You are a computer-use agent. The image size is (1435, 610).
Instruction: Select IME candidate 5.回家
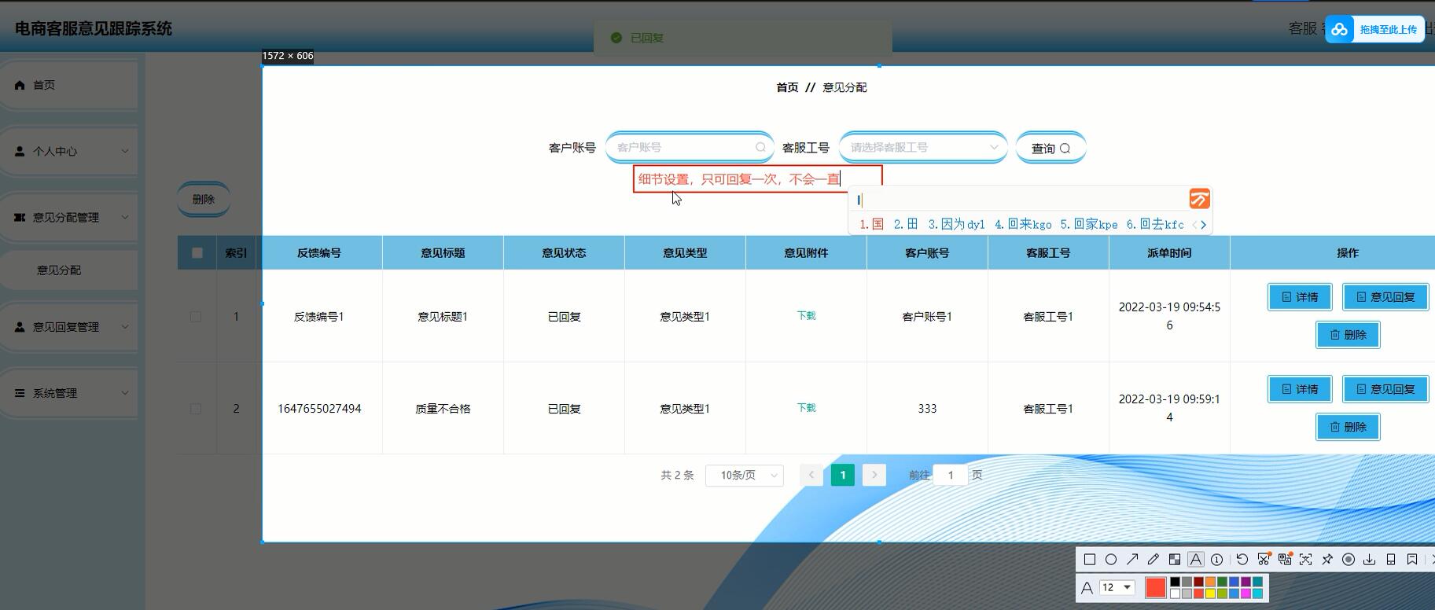[1089, 224]
